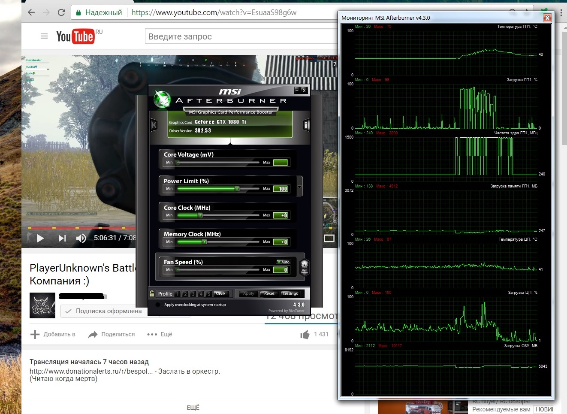This screenshot has height=414, width=567.
Task: Click the GeForce GTX 1080 Ti text
Action: (x=220, y=122)
